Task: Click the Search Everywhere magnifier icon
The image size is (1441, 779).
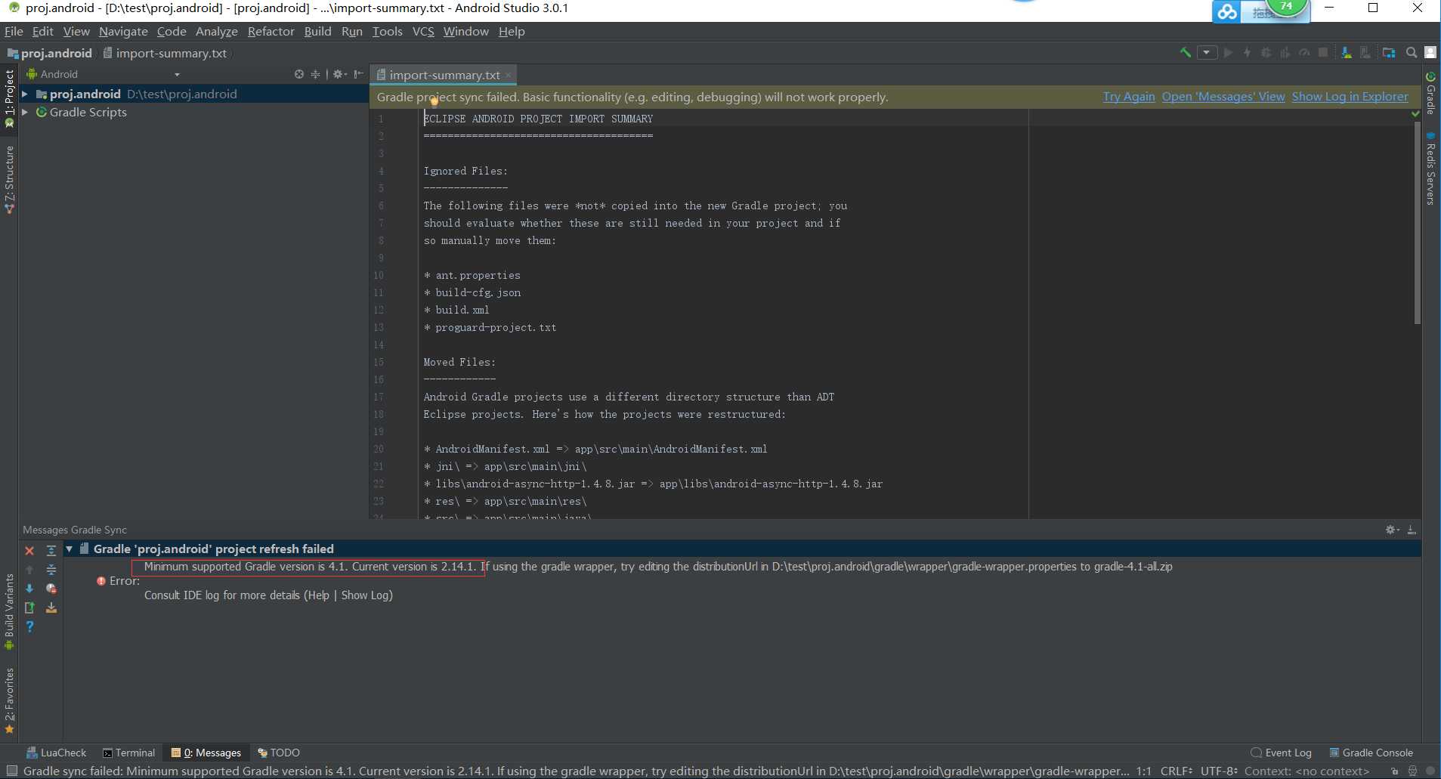Action: [x=1411, y=52]
